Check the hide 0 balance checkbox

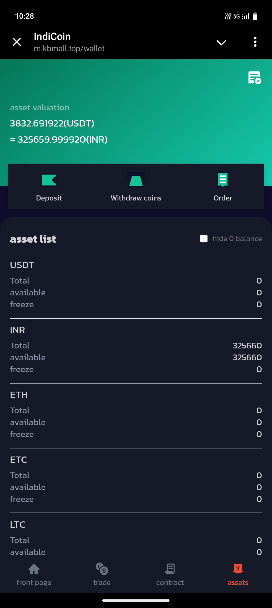point(204,239)
